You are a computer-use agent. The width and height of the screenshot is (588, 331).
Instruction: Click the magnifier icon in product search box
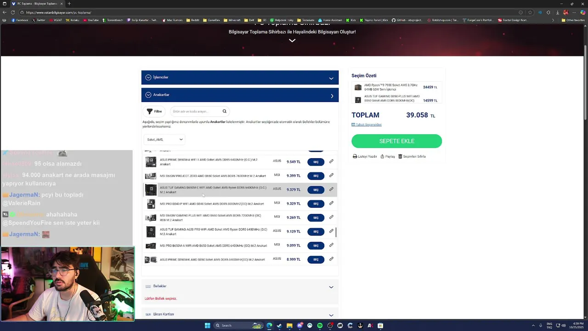coord(224,111)
